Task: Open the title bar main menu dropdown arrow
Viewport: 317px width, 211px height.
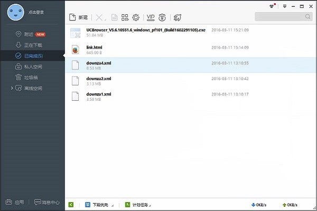Action: click(x=285, y=6)
